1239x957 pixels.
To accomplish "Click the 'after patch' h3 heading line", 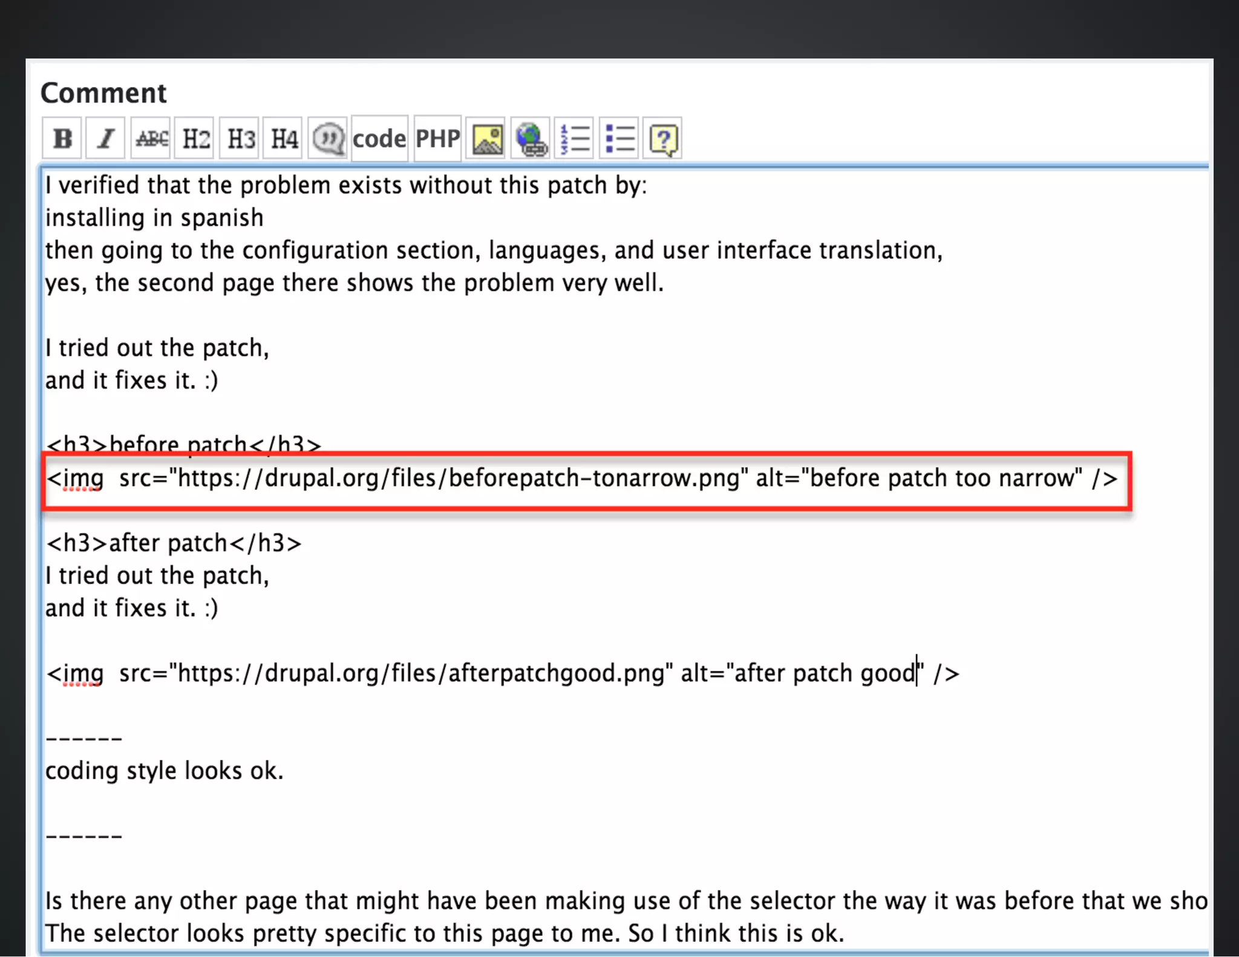I will point(174,543).
